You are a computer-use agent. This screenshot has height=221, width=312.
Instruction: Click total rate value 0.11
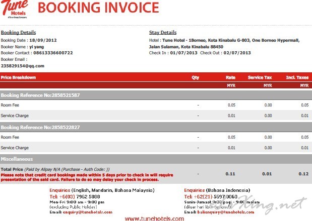[x=230, y=174]
